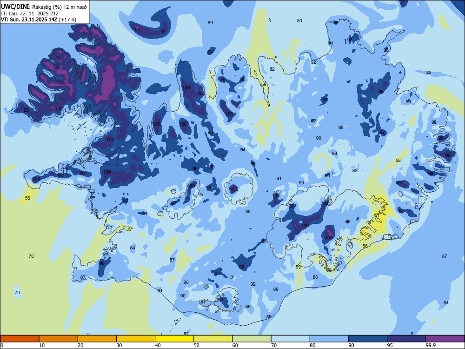This screenshot has height=349, width=465.
Task: Click the map value 83
Action: point(355,171)
